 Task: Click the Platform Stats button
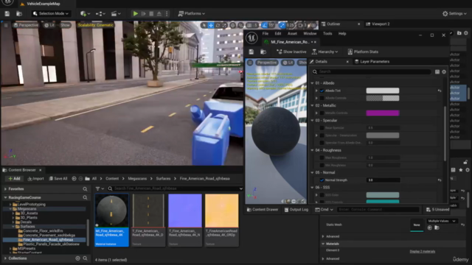click(x=363, y=52)
